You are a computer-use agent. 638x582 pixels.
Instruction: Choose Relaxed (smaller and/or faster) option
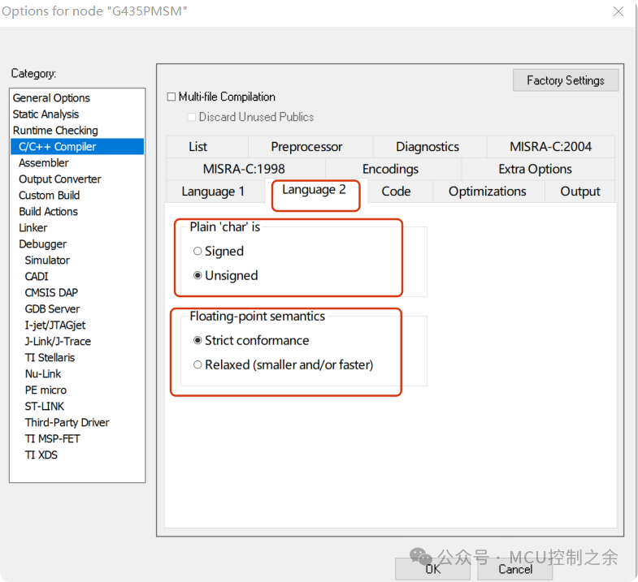[197, 365]
